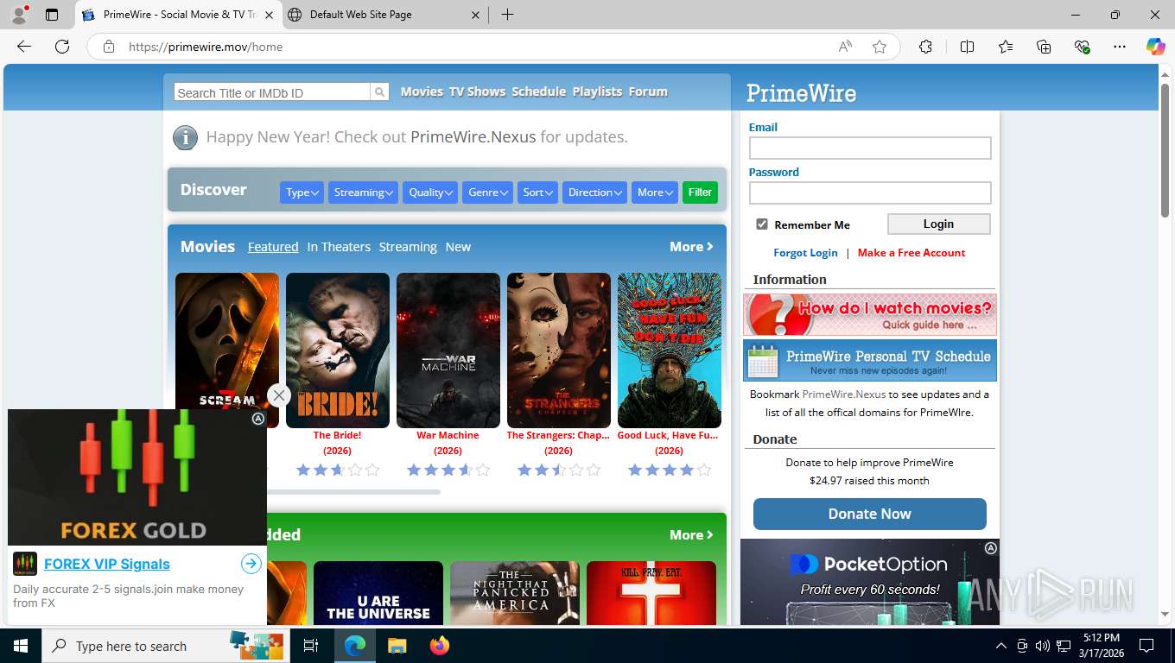Open PrimeWire.Nexus link in announcement
This screenshot has height=663, width=1175.
coord(473,137)
